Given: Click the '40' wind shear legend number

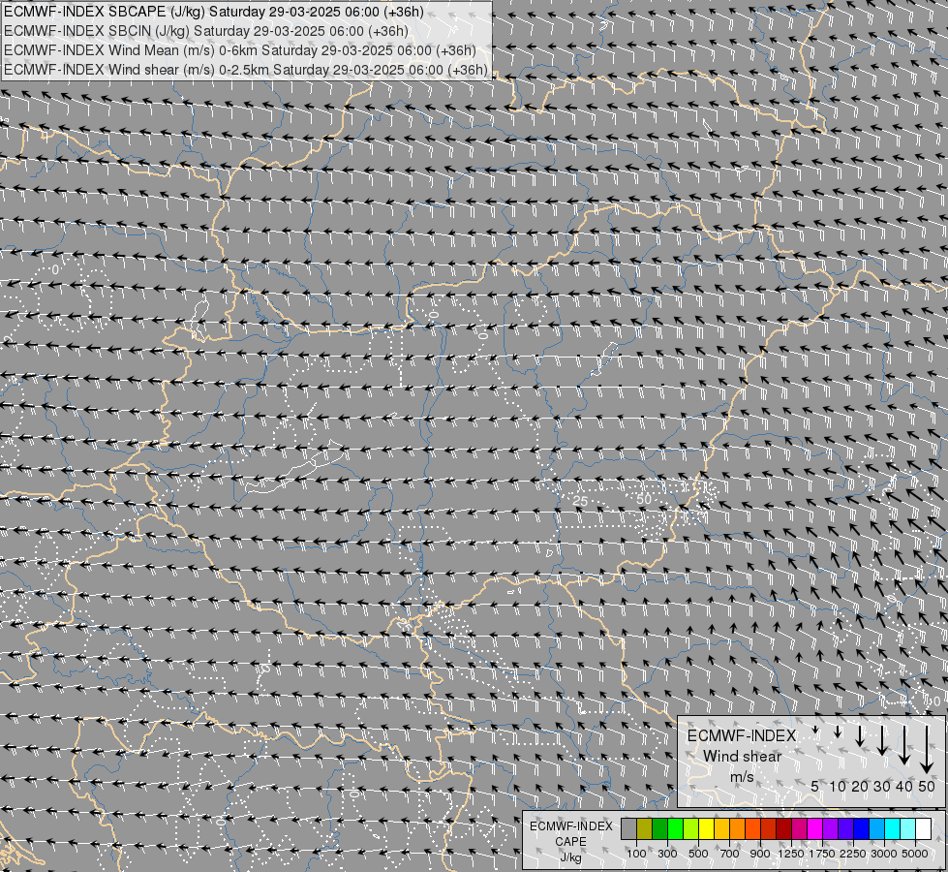Looking at the screenshot, I should pyautogui.click(x=904, y=786).
